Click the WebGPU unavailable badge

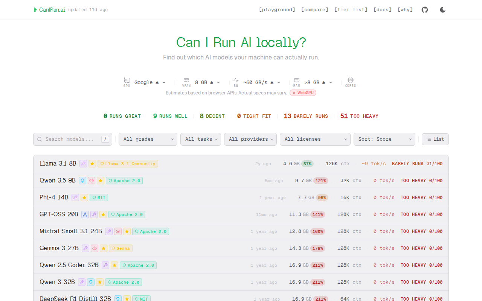[x=303, y=93]
